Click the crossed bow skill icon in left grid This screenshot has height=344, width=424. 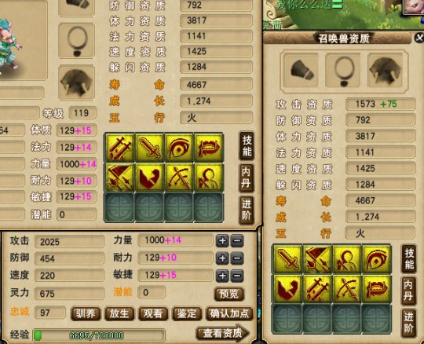tap(179, 177)
